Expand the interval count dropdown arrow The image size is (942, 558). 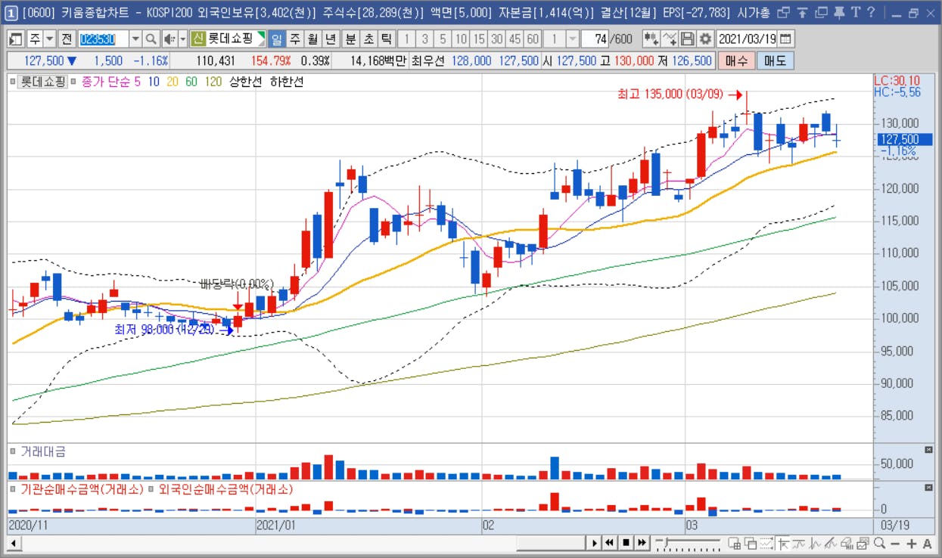click(x=572, y=39)
